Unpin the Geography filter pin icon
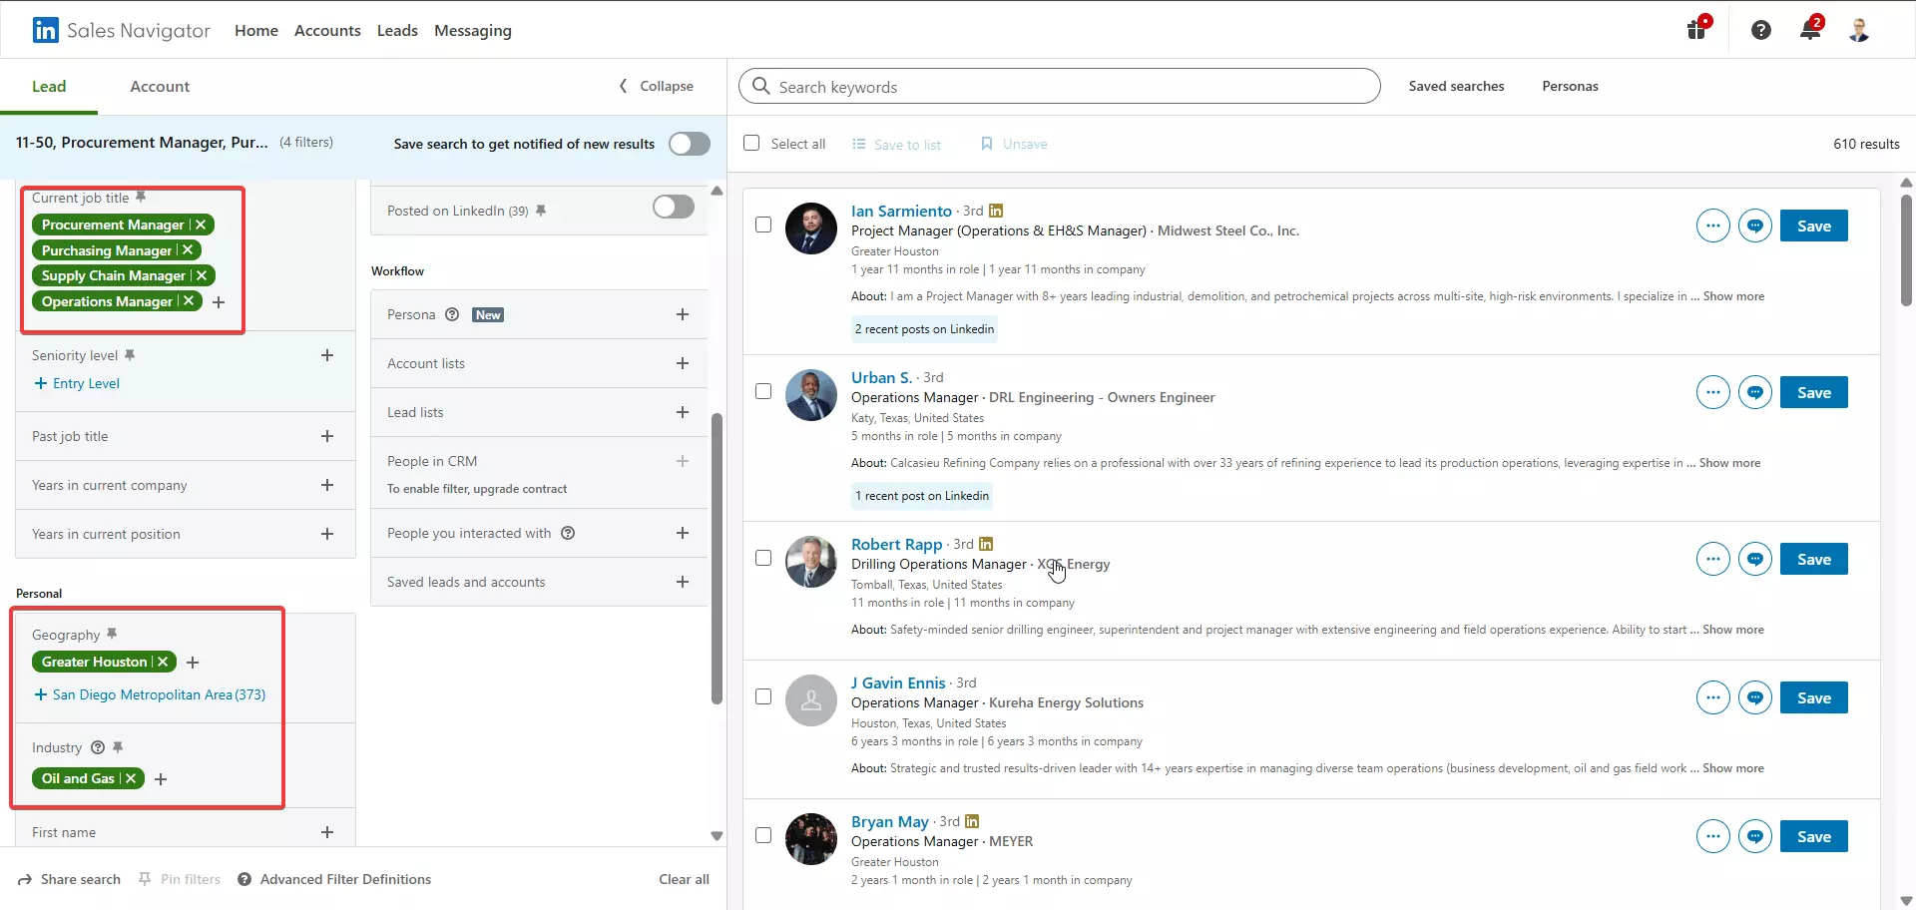This screenshot has width=1916, height=910. coord(112,633)
